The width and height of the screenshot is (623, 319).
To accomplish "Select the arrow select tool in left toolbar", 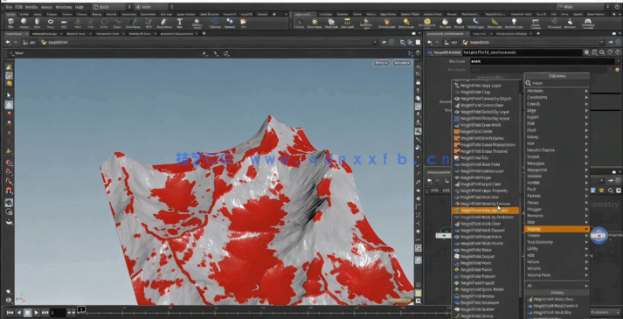I will [x=9, y=96].
